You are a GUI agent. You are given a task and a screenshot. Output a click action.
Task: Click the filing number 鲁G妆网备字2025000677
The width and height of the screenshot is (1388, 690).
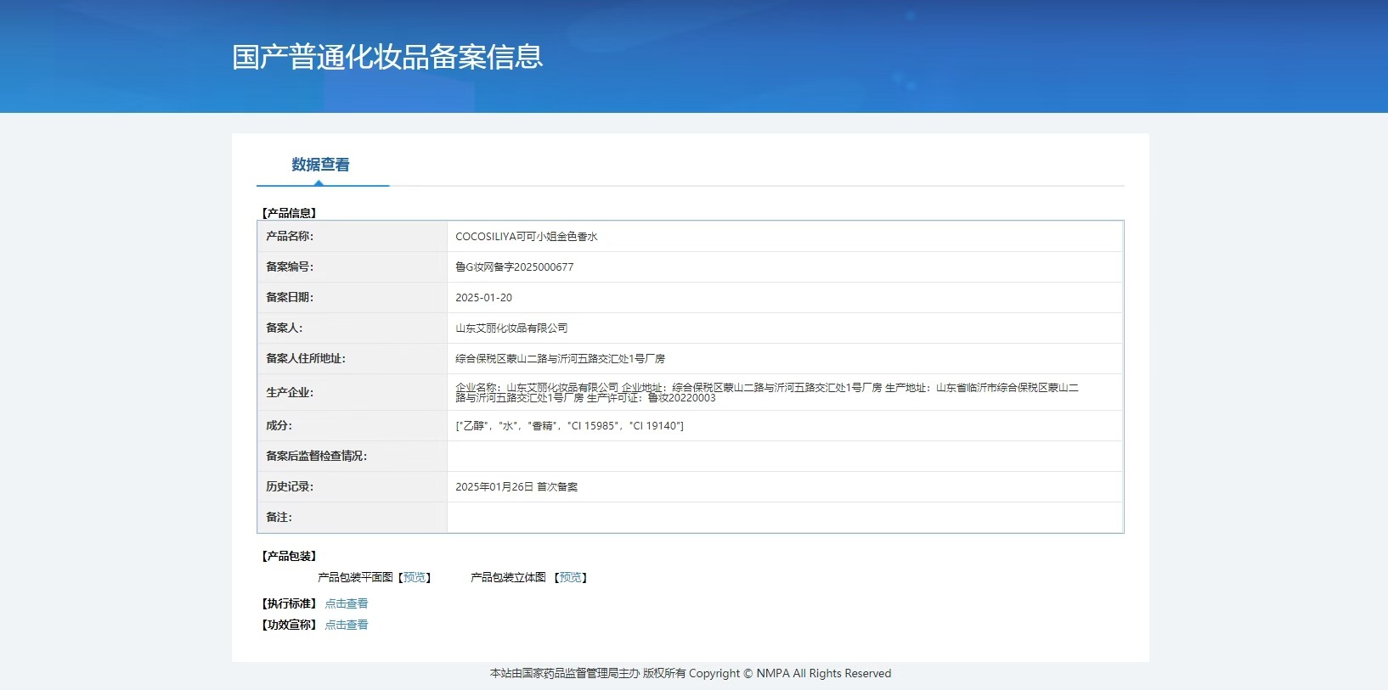[x=515, y=267]
